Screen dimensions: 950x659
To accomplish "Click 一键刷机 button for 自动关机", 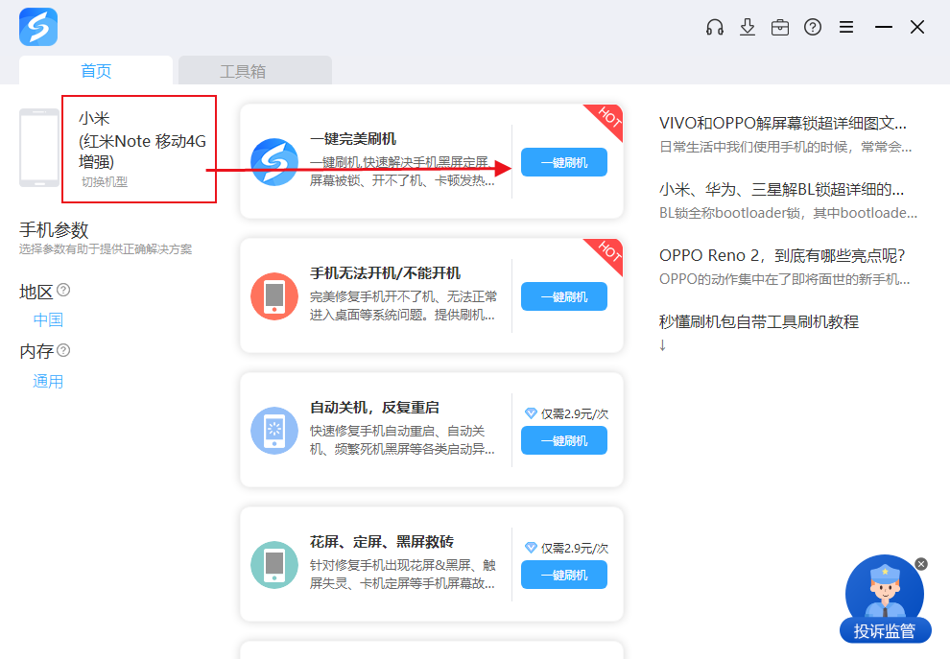I will [x=564, y=440].
